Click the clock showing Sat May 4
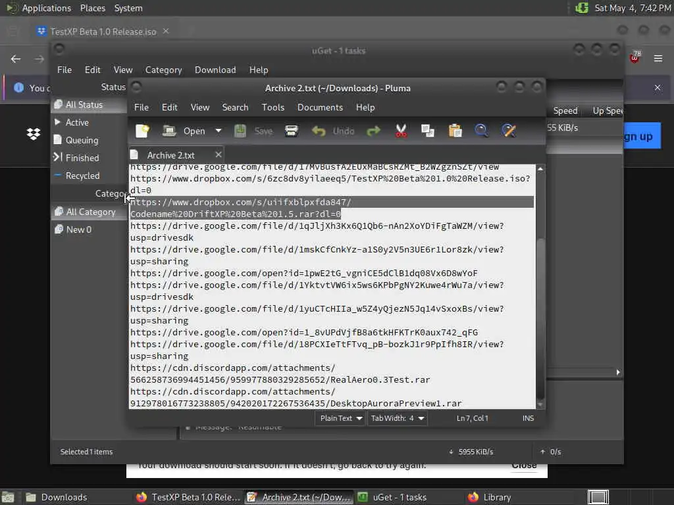The width and height of the screenshot is (674, 505). click(x=633, y=8)
